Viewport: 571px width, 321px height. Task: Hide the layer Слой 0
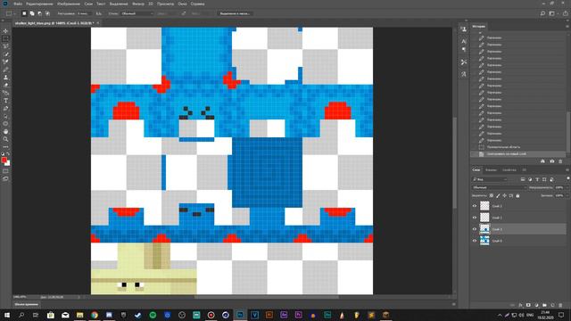(x=475, y=241)
